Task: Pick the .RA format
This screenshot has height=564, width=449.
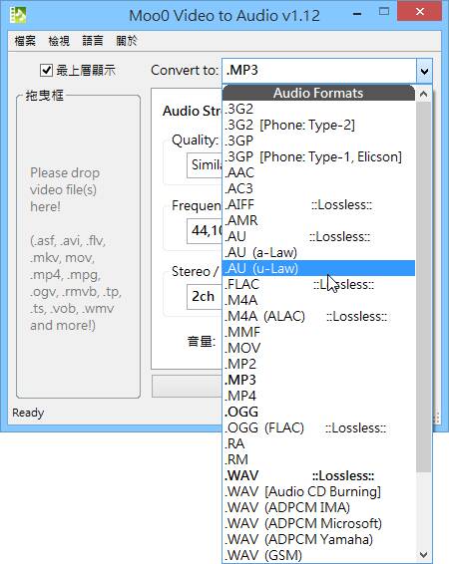Action: tap(318, 443)
